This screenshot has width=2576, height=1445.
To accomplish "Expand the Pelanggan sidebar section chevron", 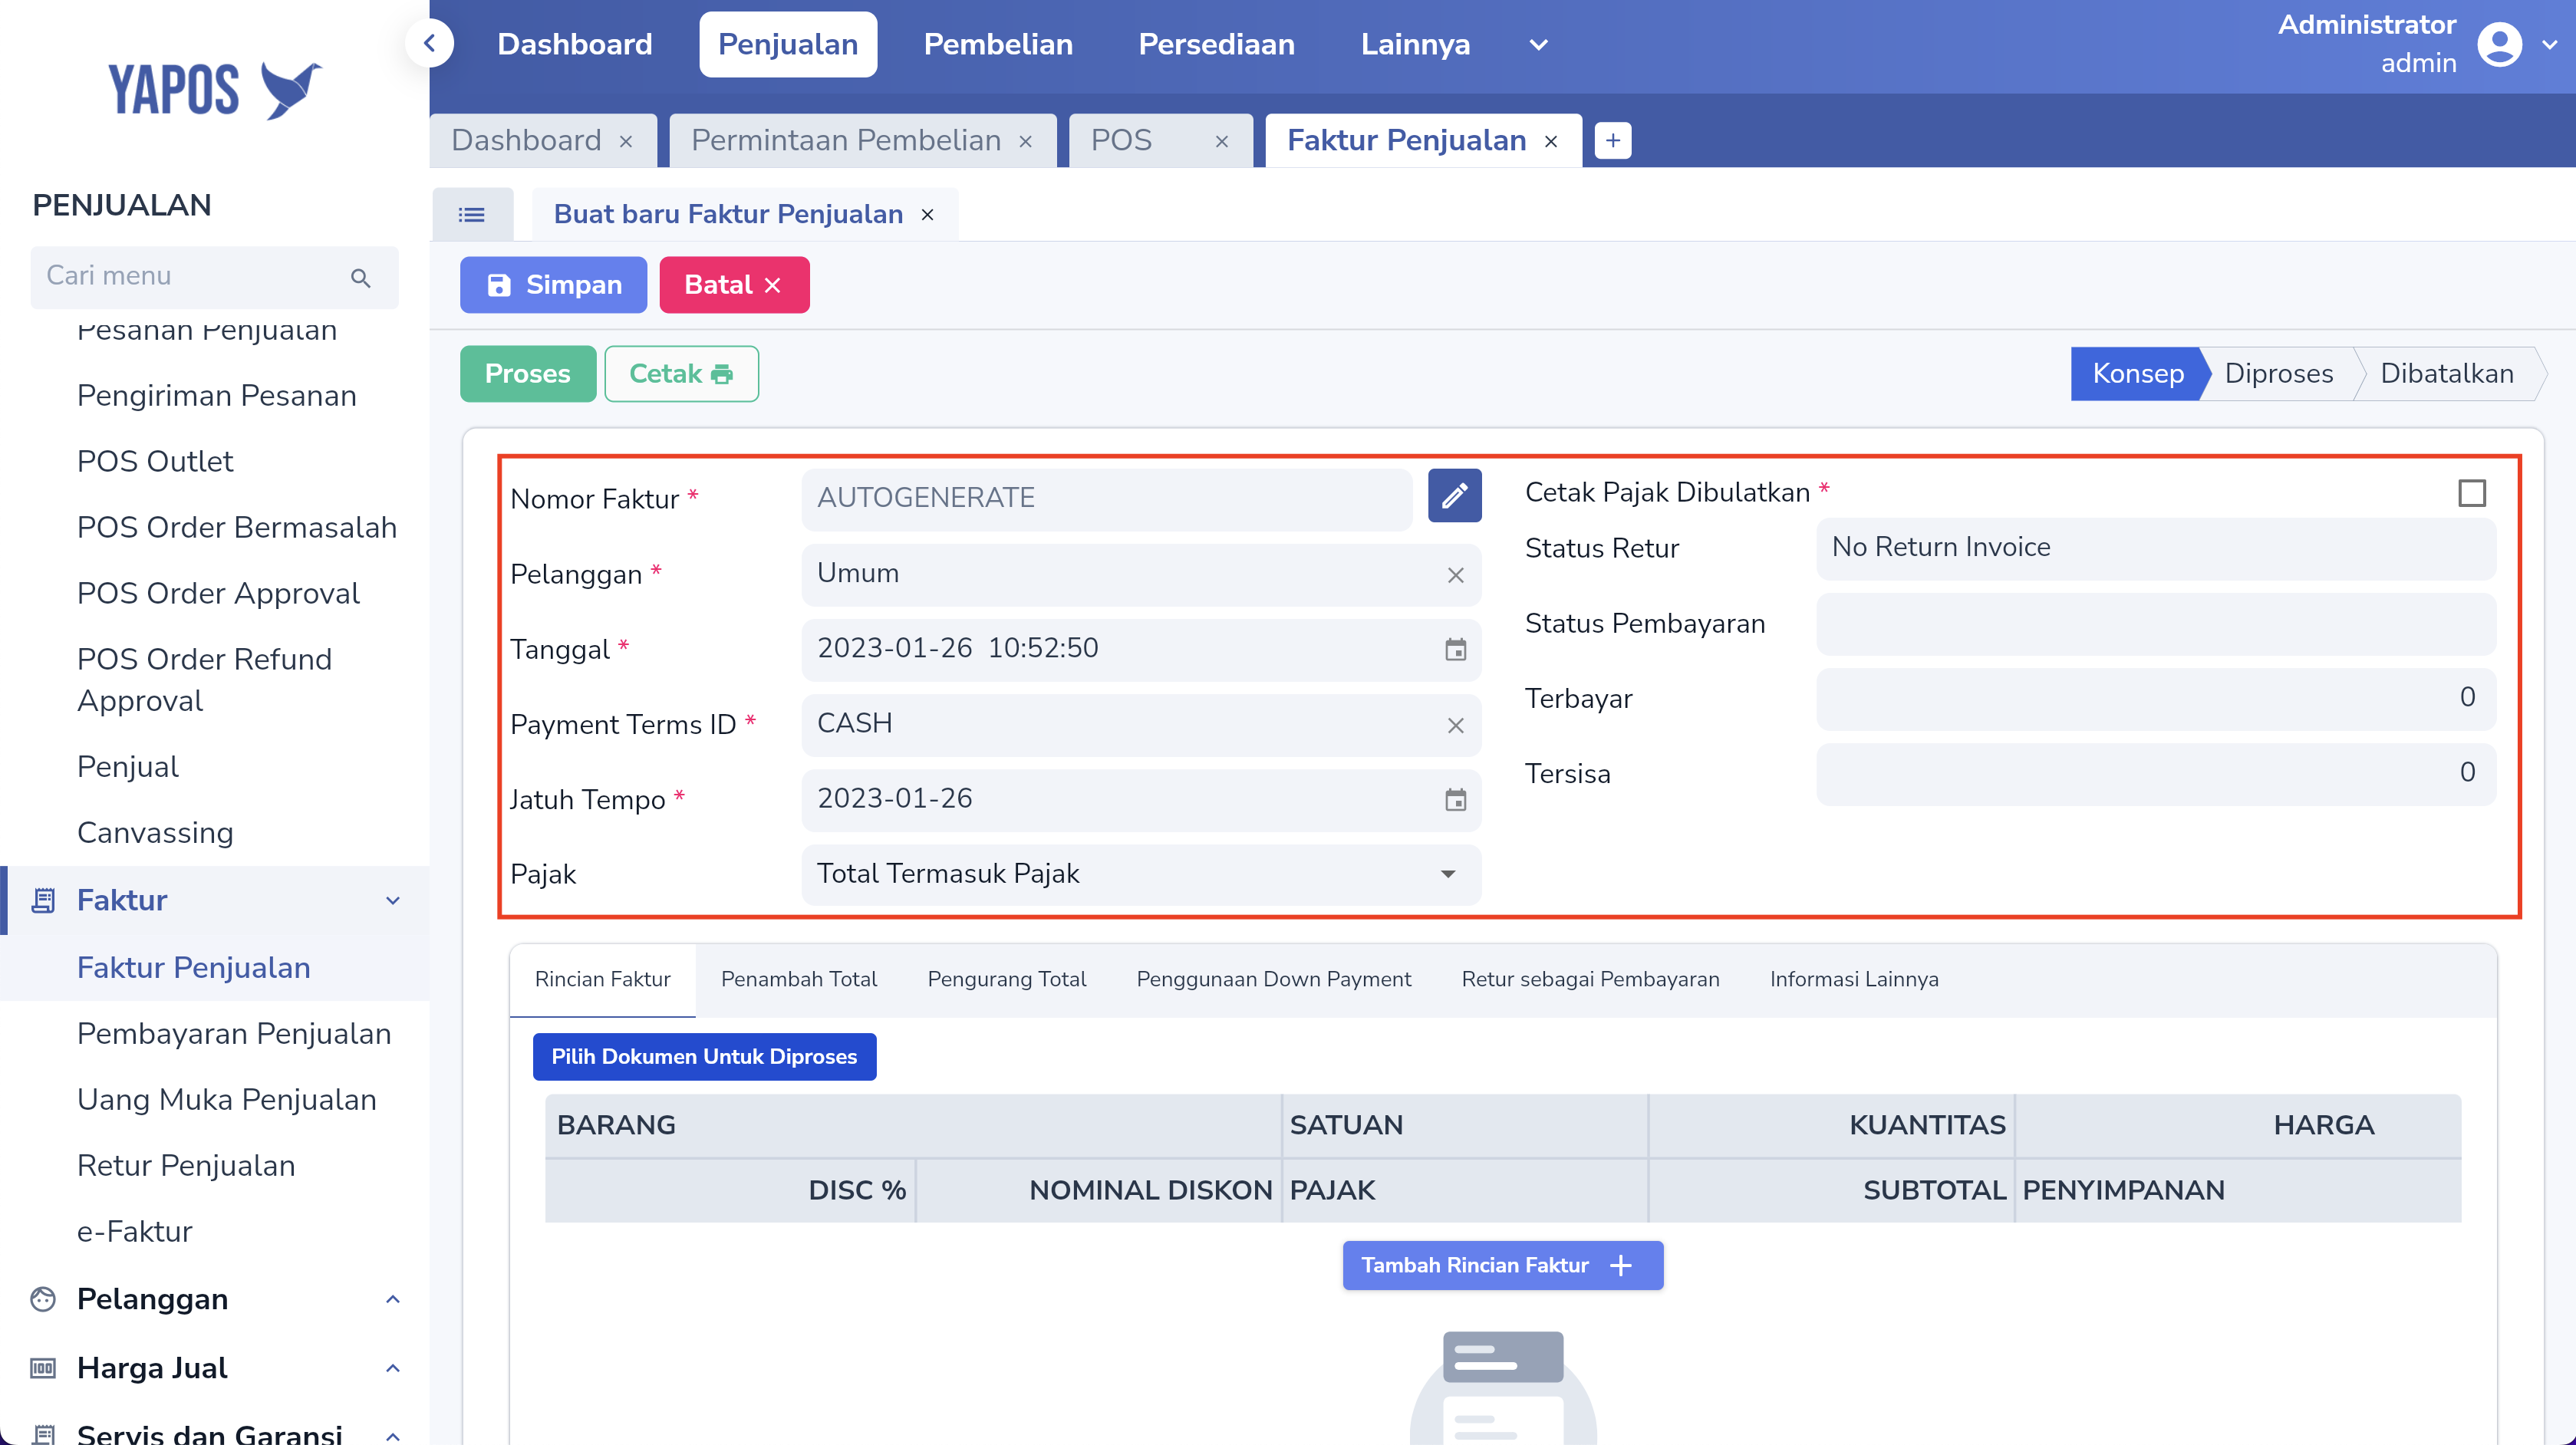I will coord(393,1299).
